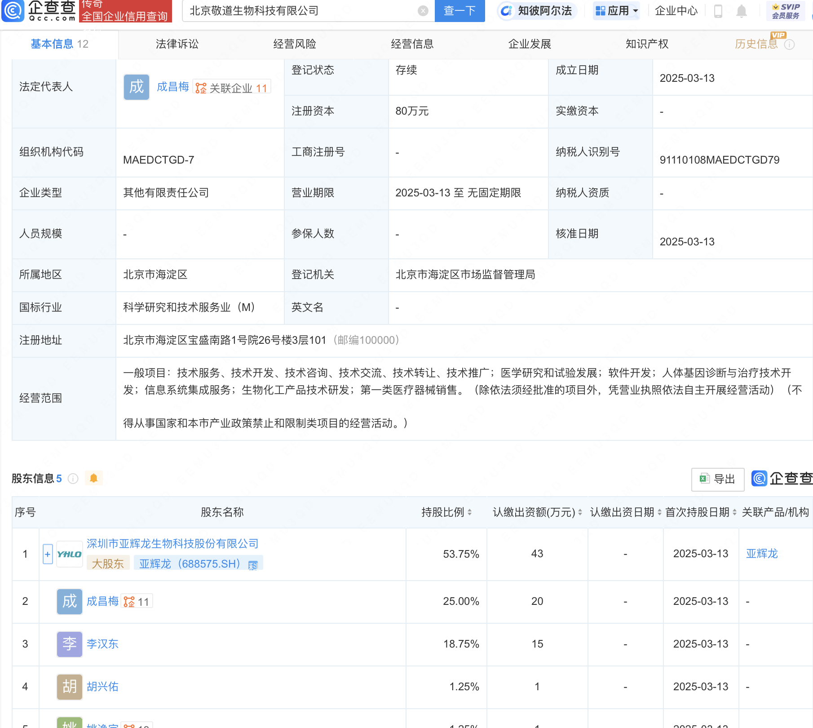Click the 大股东 tag
The height and width of the screenshot is (728, 813).
coord(108,564)
